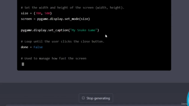Image resolution: width=189 pixels, height=106 pixels.
Task: Click the "My Snake Game" string literal
Action: pos(84,30)
